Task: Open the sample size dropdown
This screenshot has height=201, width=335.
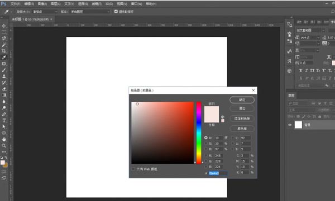Action: pyautogui.click(x=45, y=12)
